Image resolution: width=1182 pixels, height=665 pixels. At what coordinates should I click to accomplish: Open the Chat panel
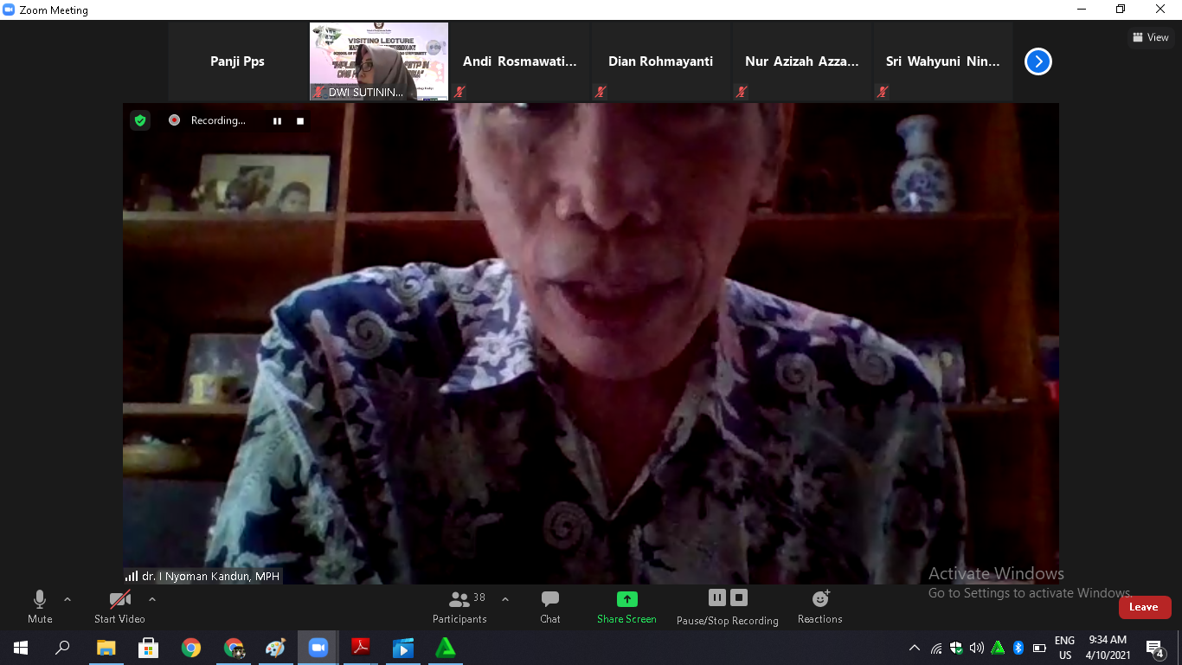(x=550, y=606)
